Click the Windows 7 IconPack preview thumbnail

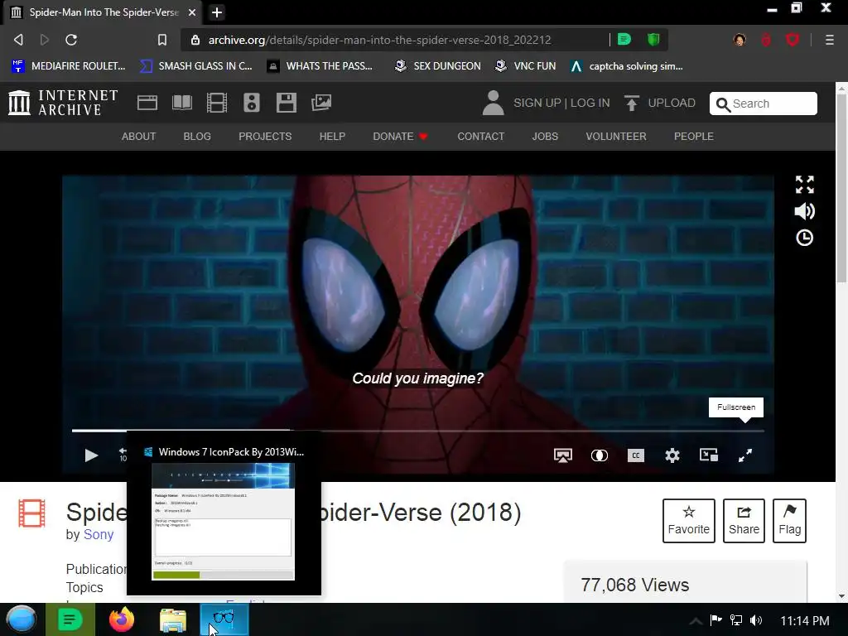tap(224, 522)
